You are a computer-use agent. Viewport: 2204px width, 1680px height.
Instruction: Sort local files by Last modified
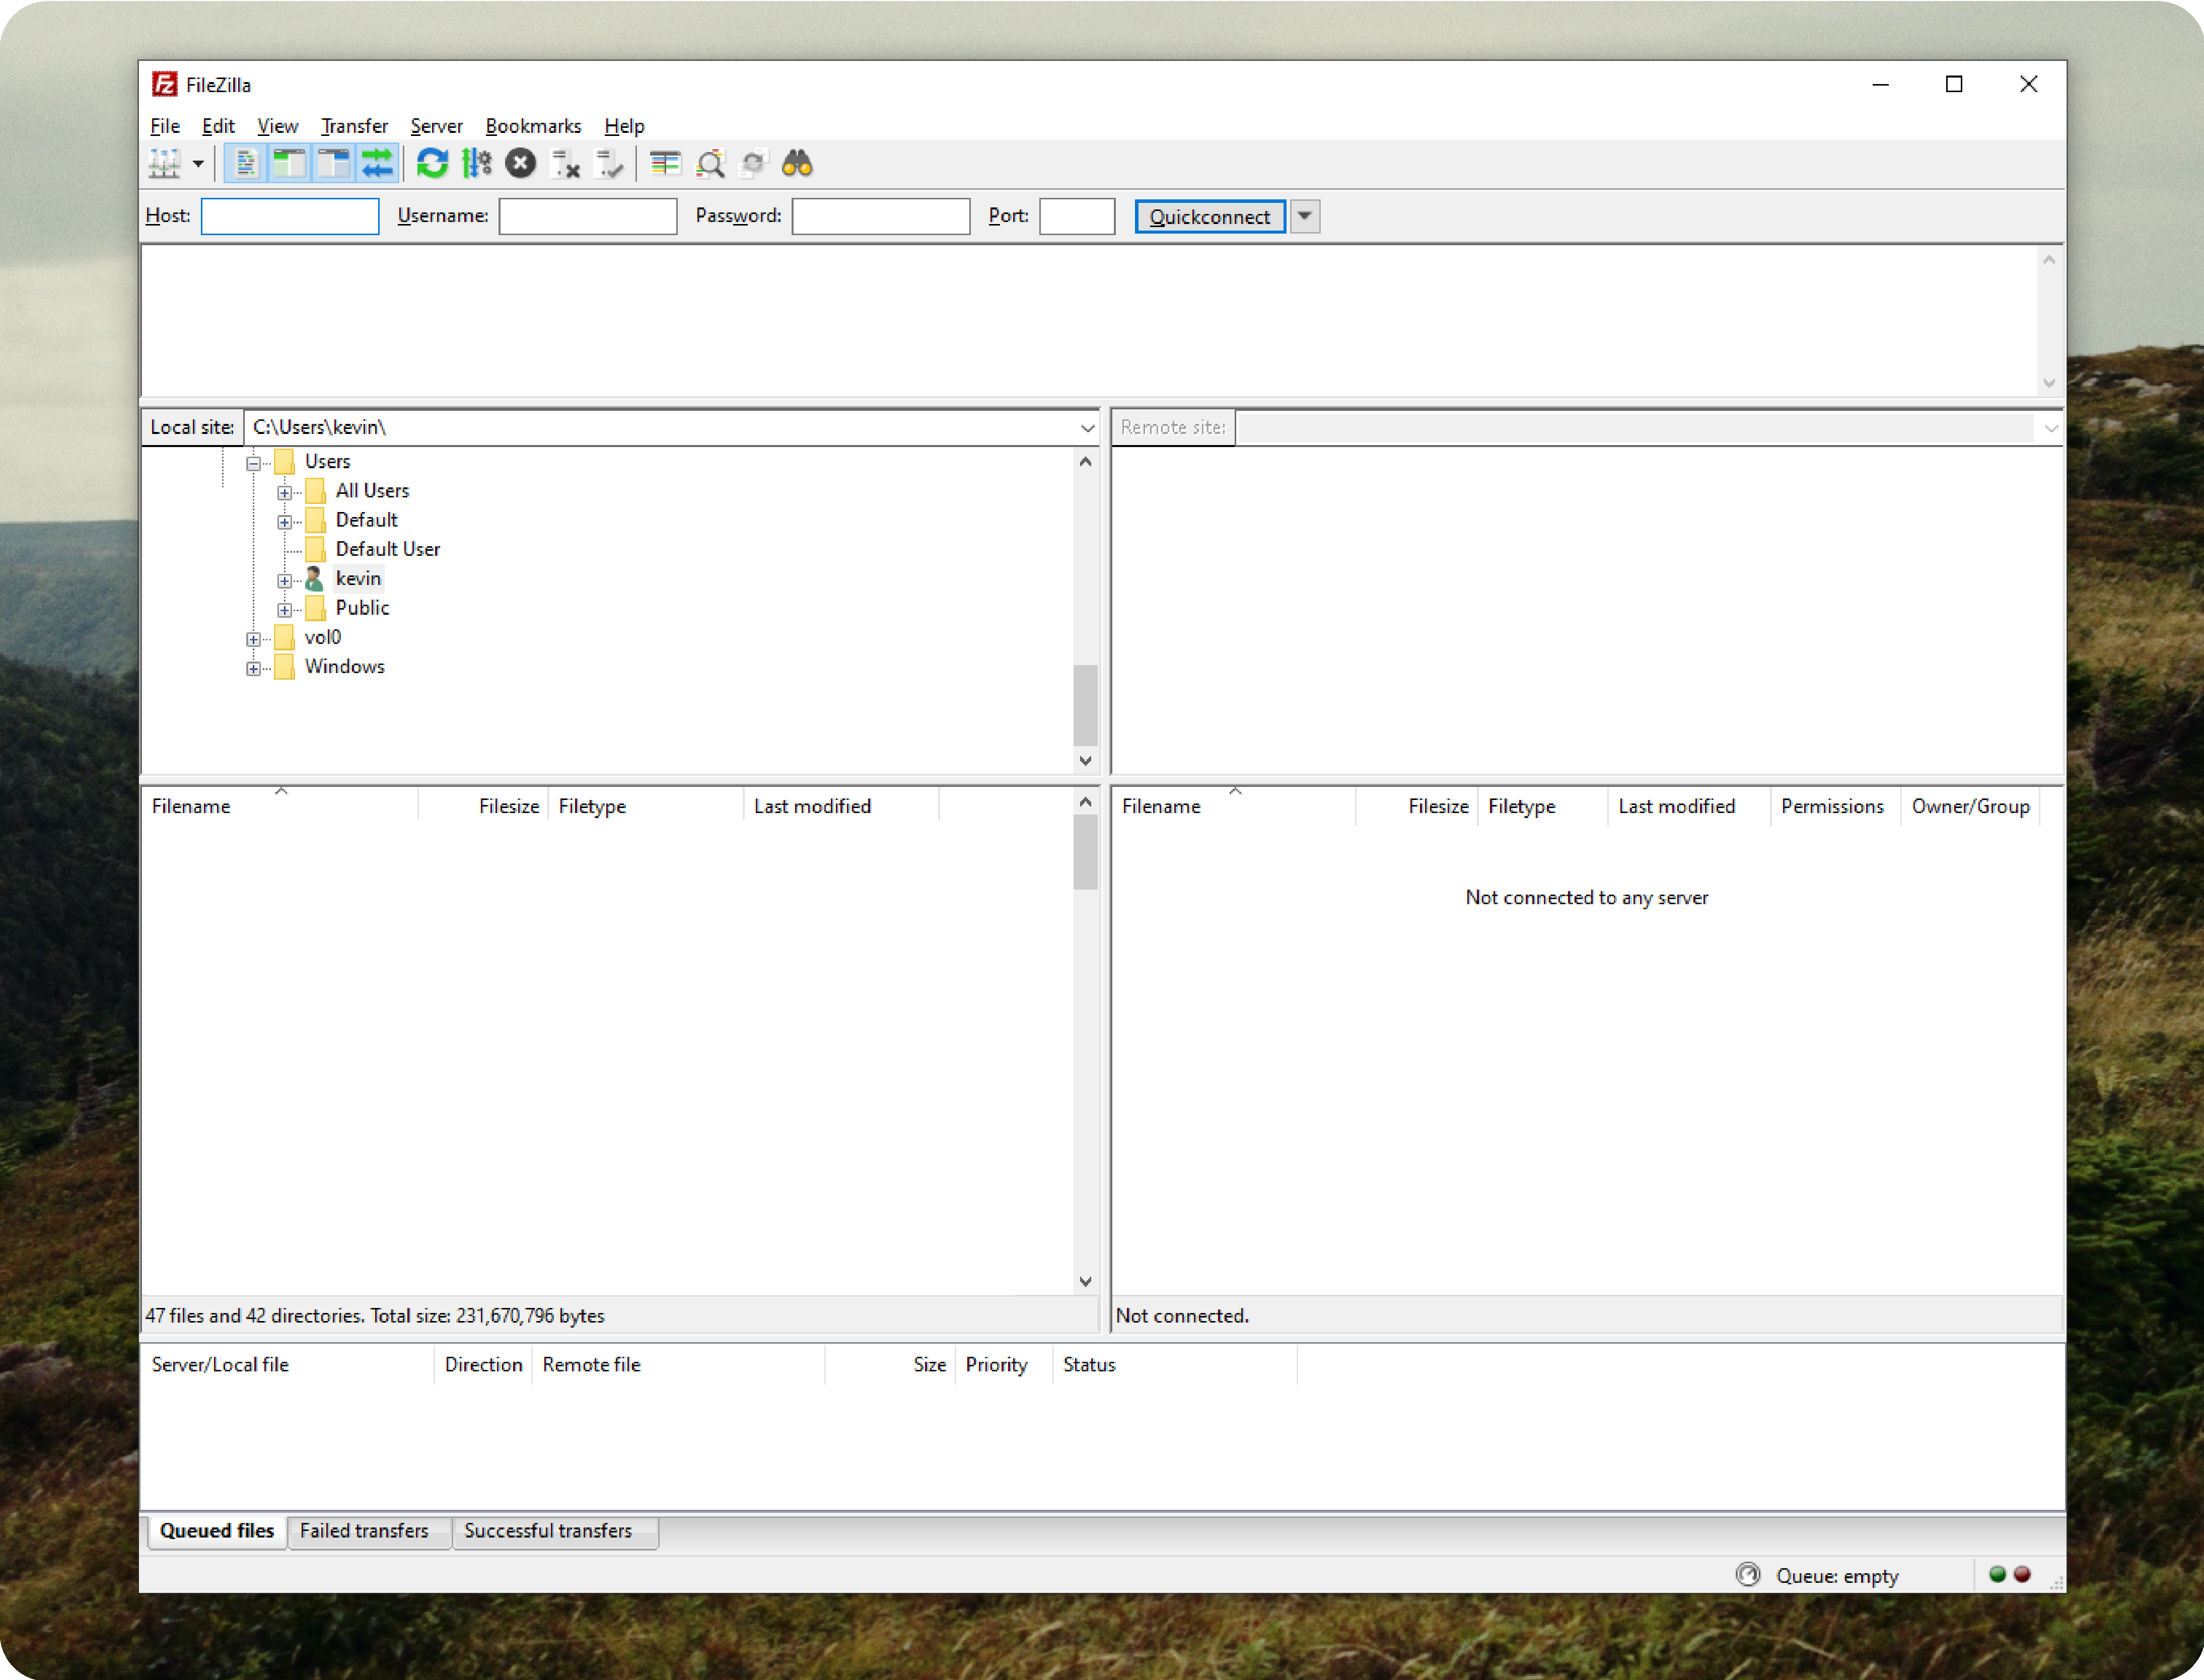click(x=842, y=806)
